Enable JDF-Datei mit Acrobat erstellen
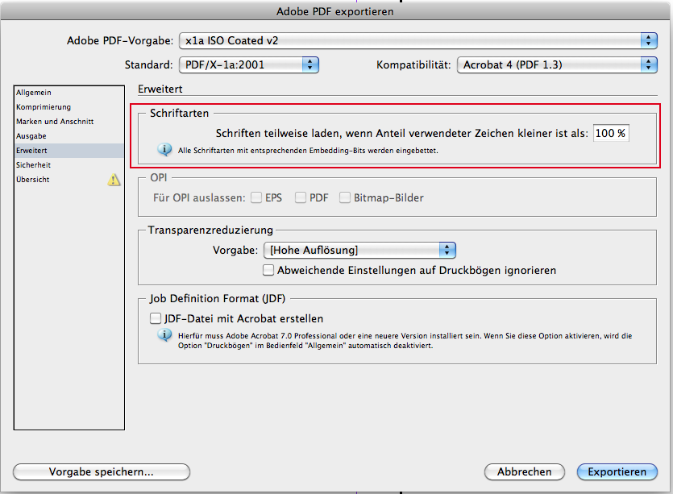 click(x=156, y=318)
